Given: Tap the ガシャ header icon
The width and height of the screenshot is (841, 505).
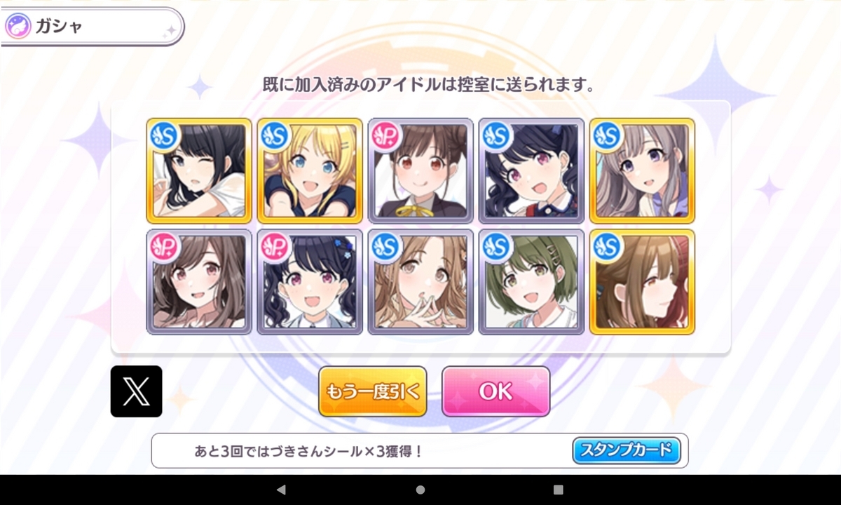Looking at the screenshot, I should (18, 27).
